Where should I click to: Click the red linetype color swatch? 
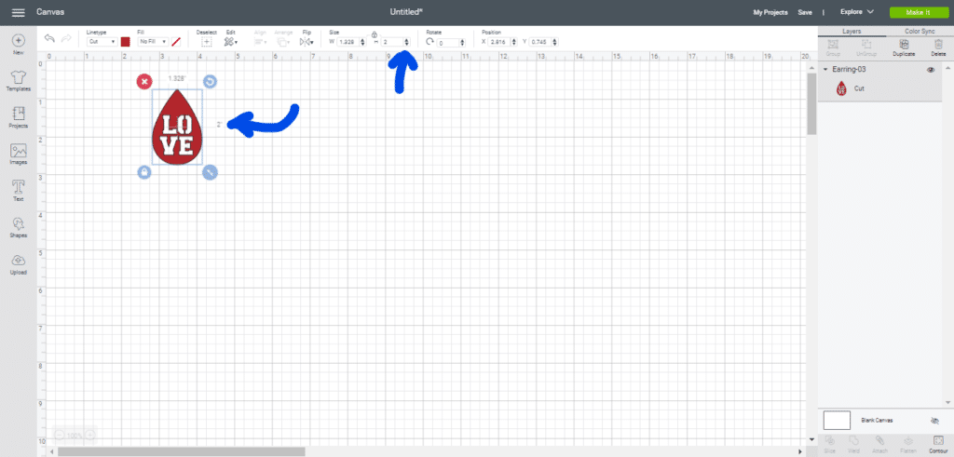[x=125, y=42]
